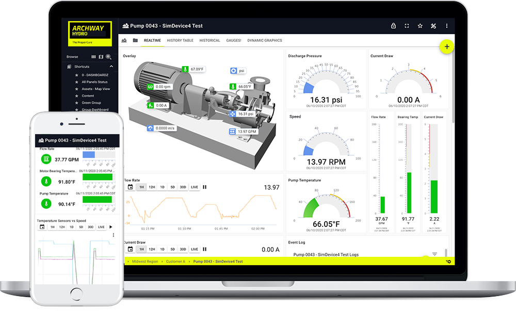Open the Dynamic Graphics tab

pyautogui.click(x=264, y=40)
